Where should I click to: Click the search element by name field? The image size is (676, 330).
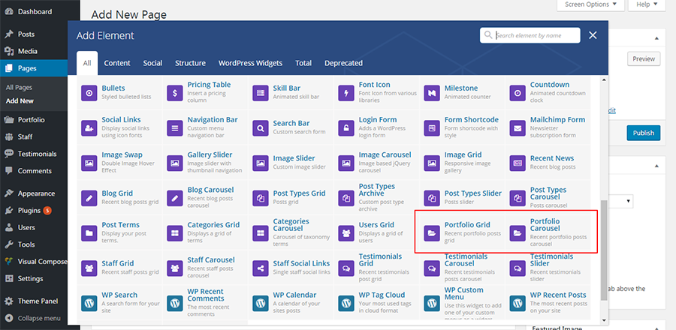[x=536, y=35]
